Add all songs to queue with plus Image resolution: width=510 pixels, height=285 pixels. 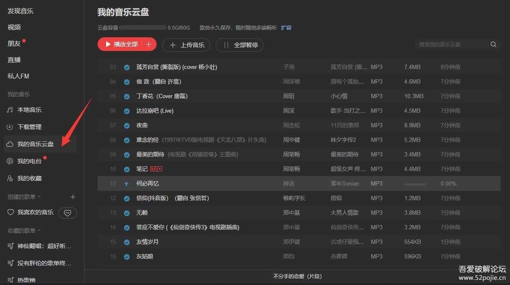point(148,44)
